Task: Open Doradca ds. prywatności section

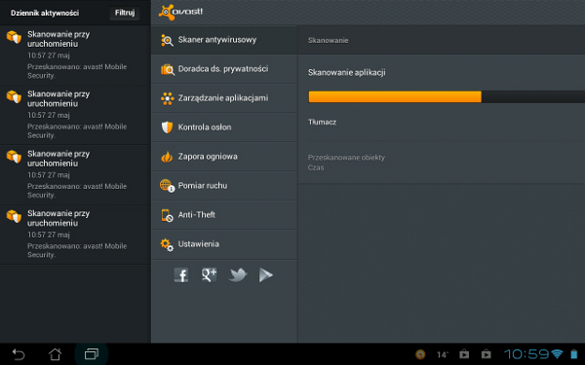Action: (x=224, y=69)
